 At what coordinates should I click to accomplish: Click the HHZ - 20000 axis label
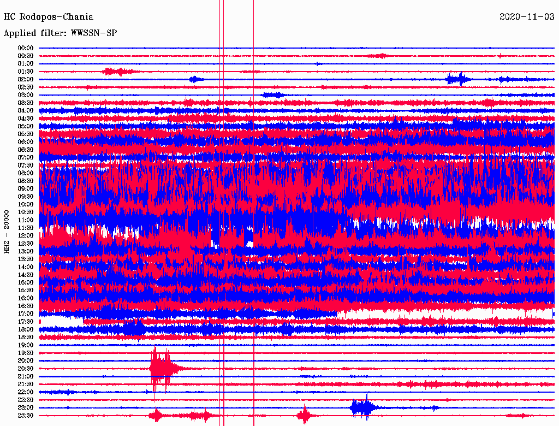tap(7, 232)
